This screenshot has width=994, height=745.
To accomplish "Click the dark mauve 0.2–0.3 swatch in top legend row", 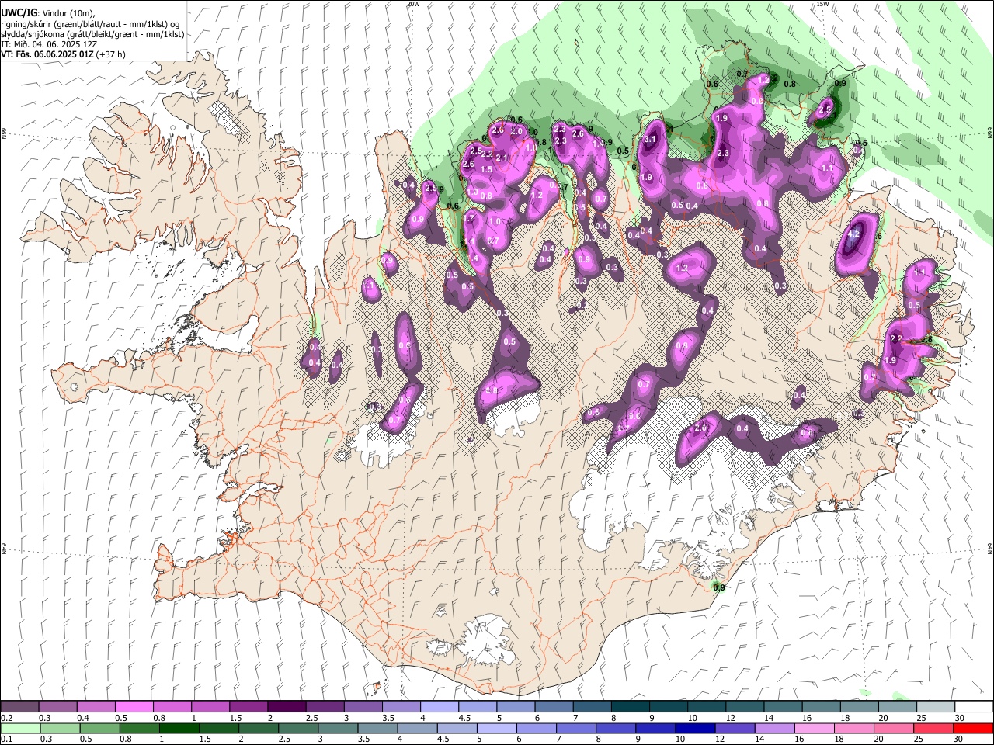I will point(19,707).
